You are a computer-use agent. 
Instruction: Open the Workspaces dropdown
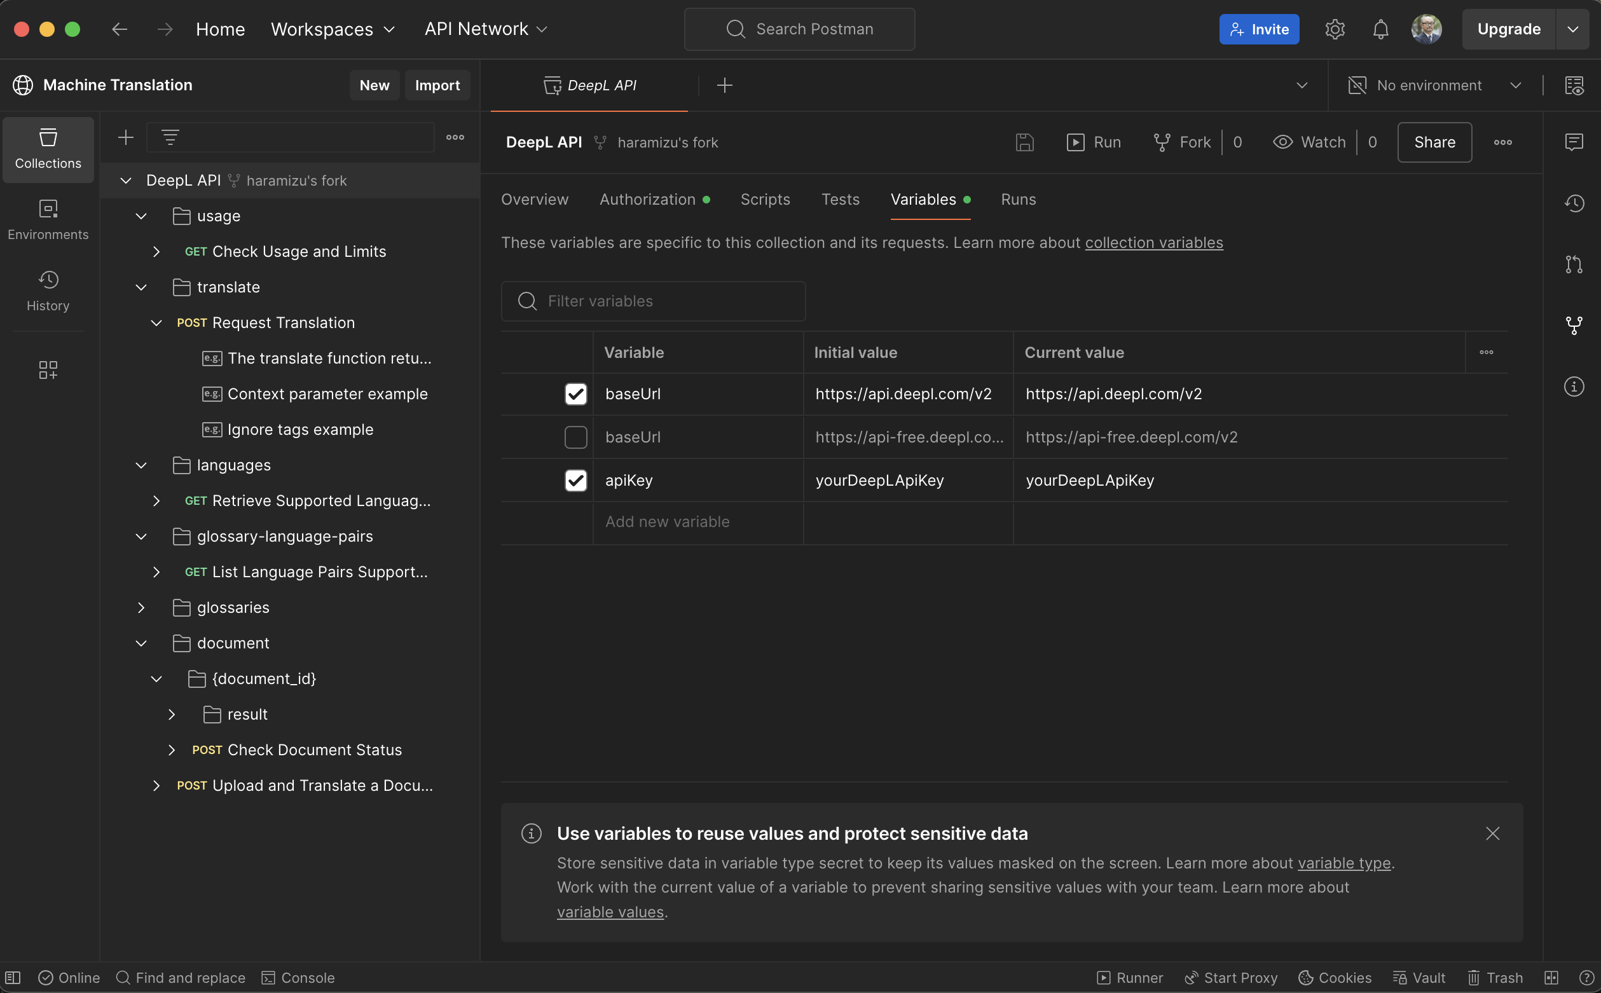[x=333, y=29]
